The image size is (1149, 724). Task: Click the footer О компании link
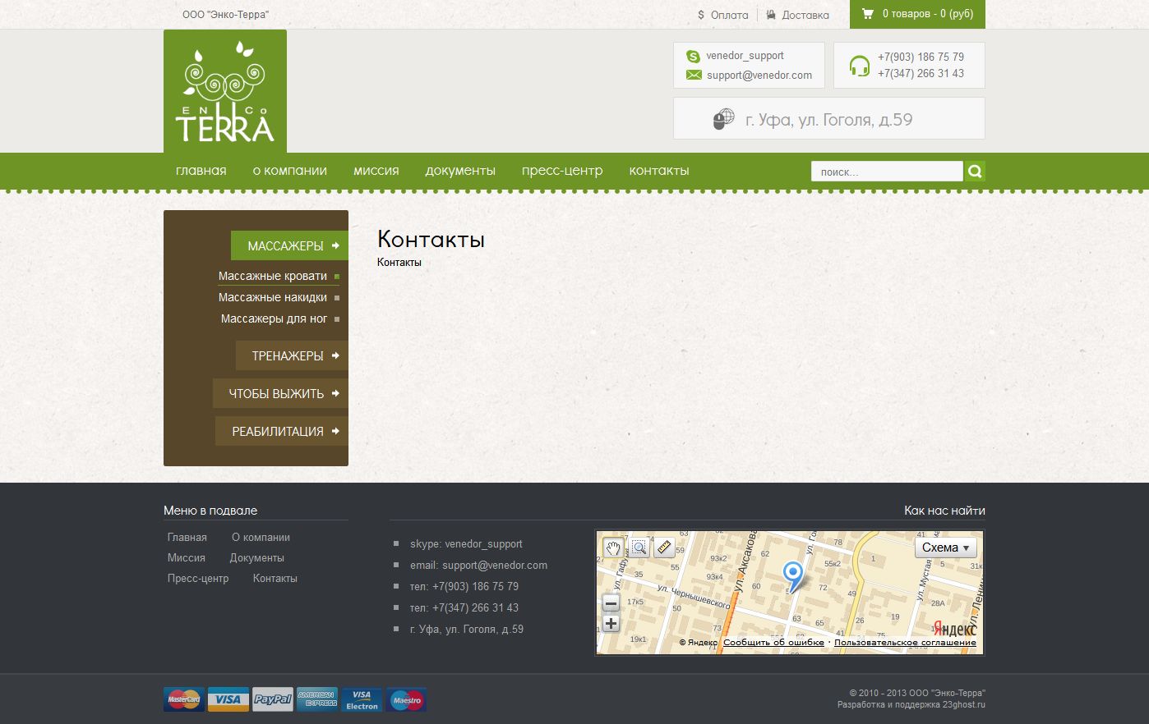[x=261, y=537]
